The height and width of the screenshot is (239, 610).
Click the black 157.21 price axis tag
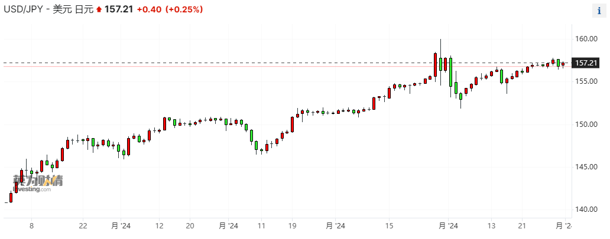coord(586,63)
